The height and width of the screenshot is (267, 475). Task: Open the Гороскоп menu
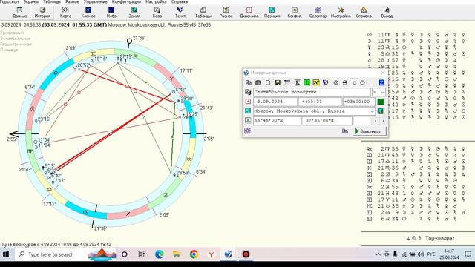click(9, 1)
